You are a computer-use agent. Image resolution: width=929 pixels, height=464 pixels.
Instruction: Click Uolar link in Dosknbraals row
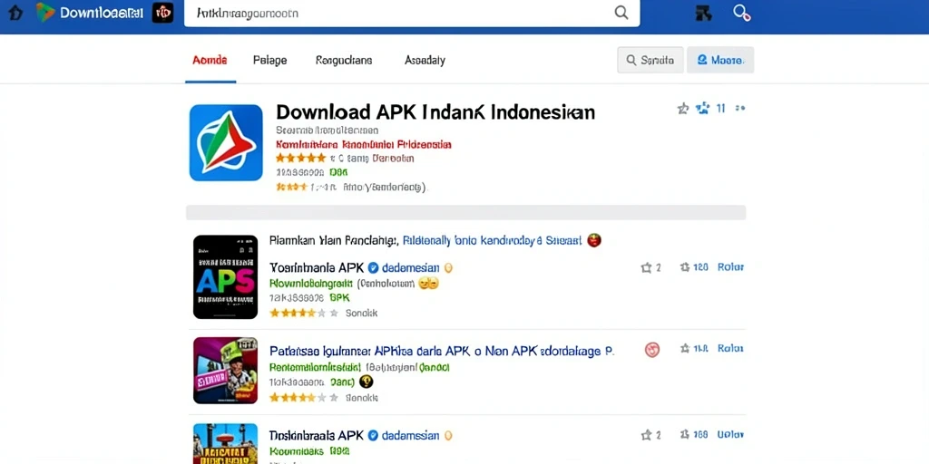coord(730,434)
